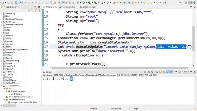This screenshot has width=197, height=111.
Task: Click the lightbulb tip icon in status bar
Action: pyautogui.click(x=195, y=109)
